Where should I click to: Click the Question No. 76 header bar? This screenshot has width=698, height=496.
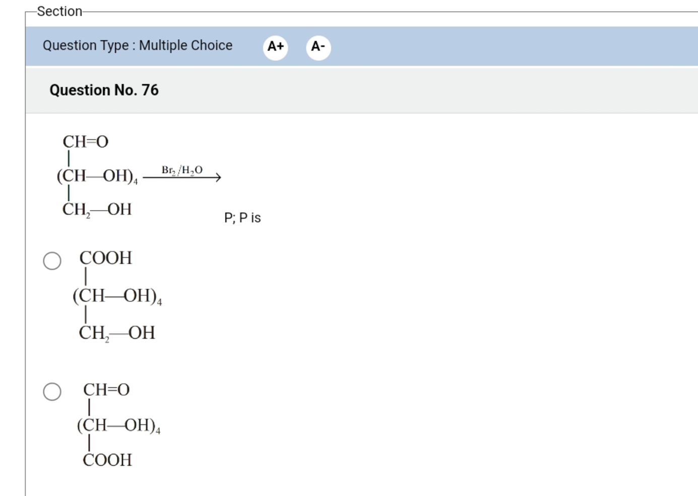click(x=104, y=90)
